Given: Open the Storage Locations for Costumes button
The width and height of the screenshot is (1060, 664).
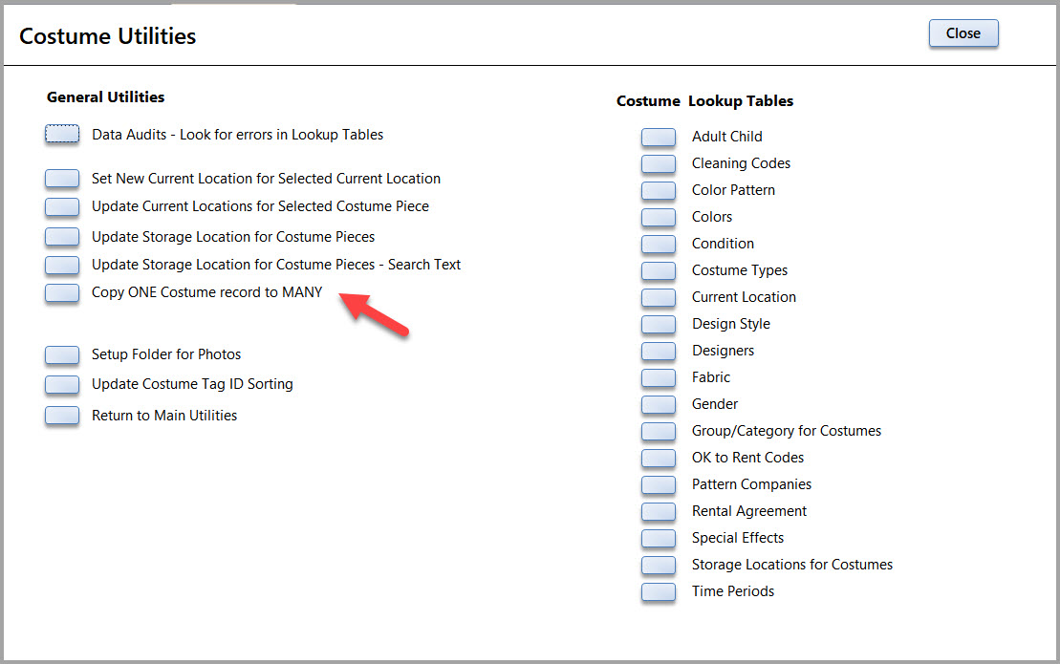Looking at the screenshot, I should tap(659, 565).
